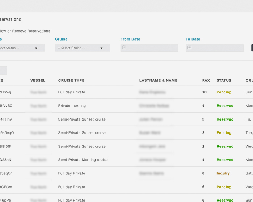Open the Private morning cruise reservation row

[72, 106]
